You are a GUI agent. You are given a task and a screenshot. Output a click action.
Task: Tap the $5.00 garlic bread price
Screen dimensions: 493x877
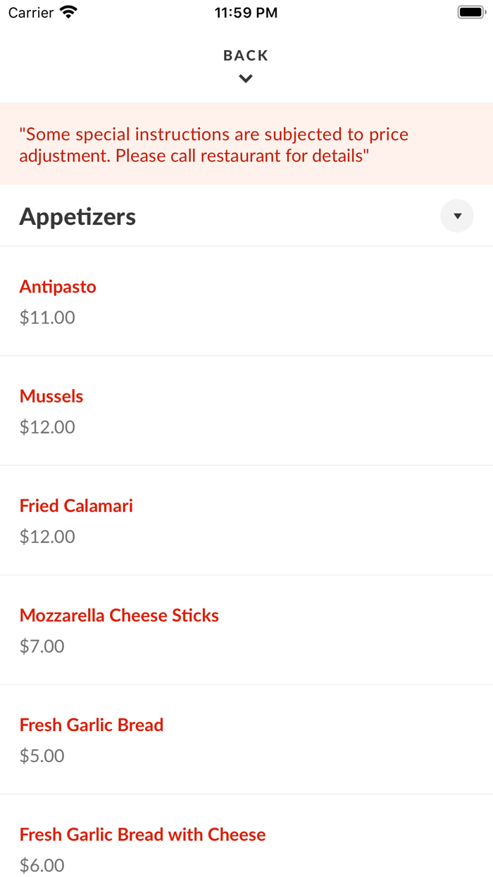pyautogui.click(x=42, y=756)
